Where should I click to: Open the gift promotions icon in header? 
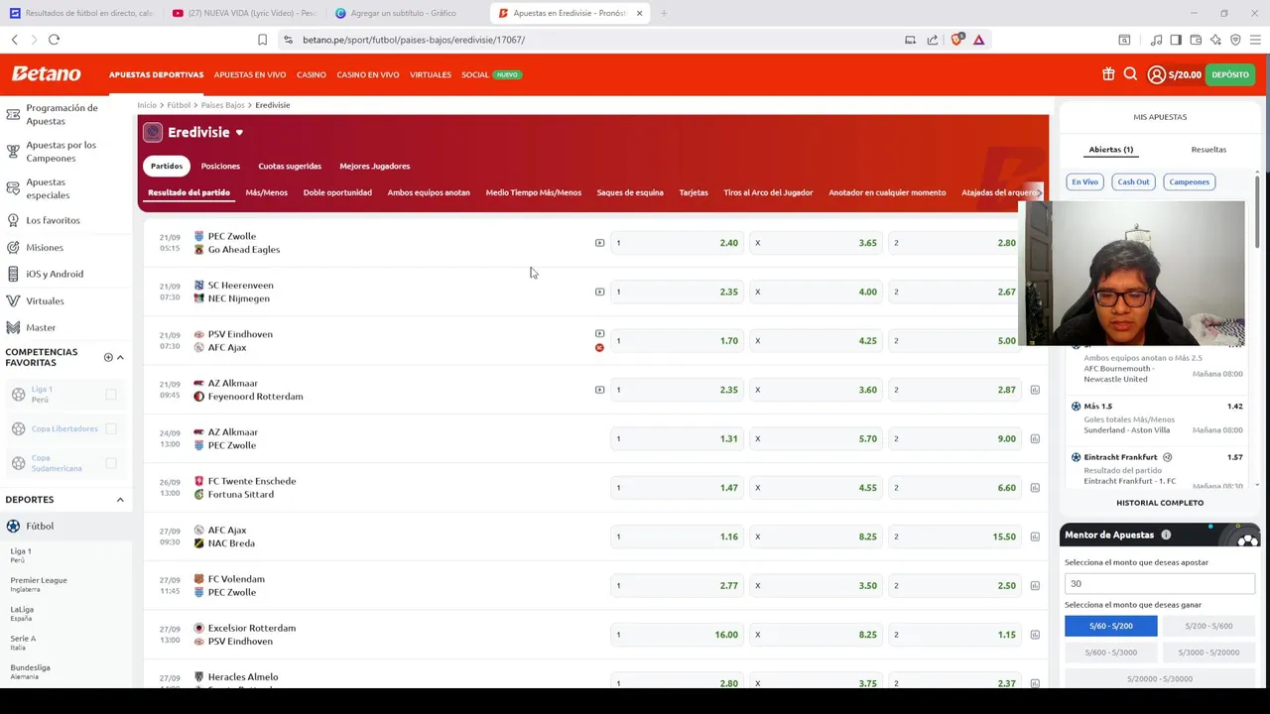tap(1108, 74)
